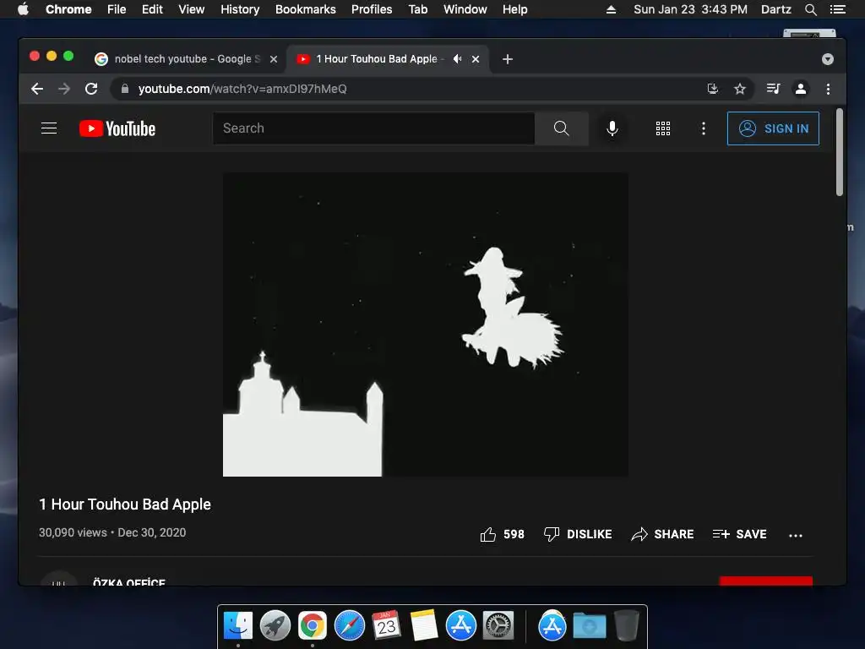Share the video
This screenshot has height=649, width=865.
[662, 534]
